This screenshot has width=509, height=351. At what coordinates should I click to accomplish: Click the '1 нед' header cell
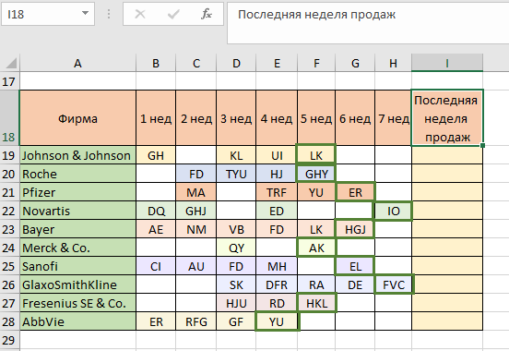(x=156, y=118)
